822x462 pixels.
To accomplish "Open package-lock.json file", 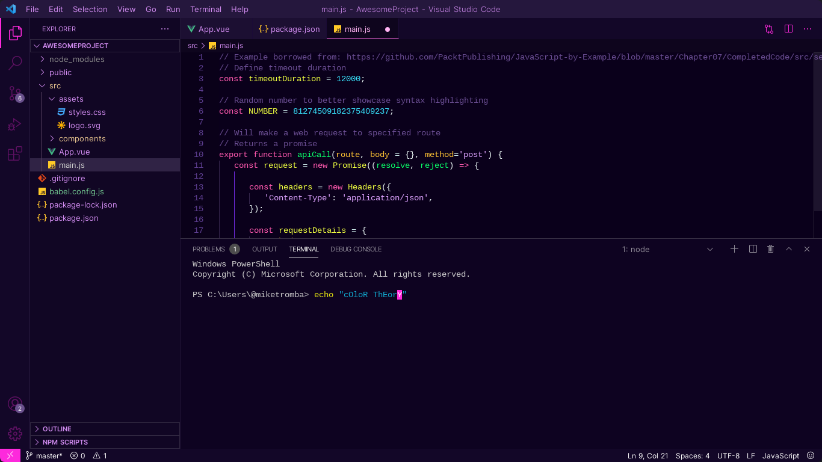I will click(x=105, y=205).
